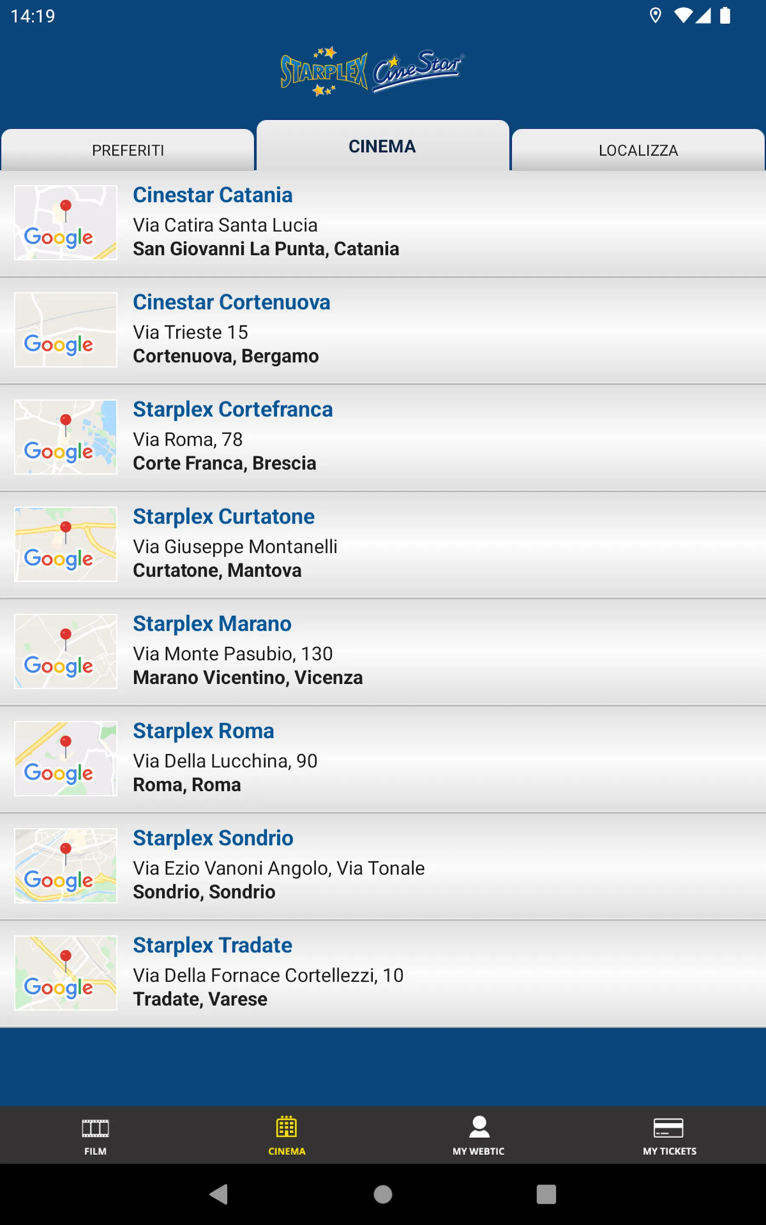Open Cinestar Cortenuova cinema link
The height and width of the screenshot is (1225, 766).
pos(232,302)
